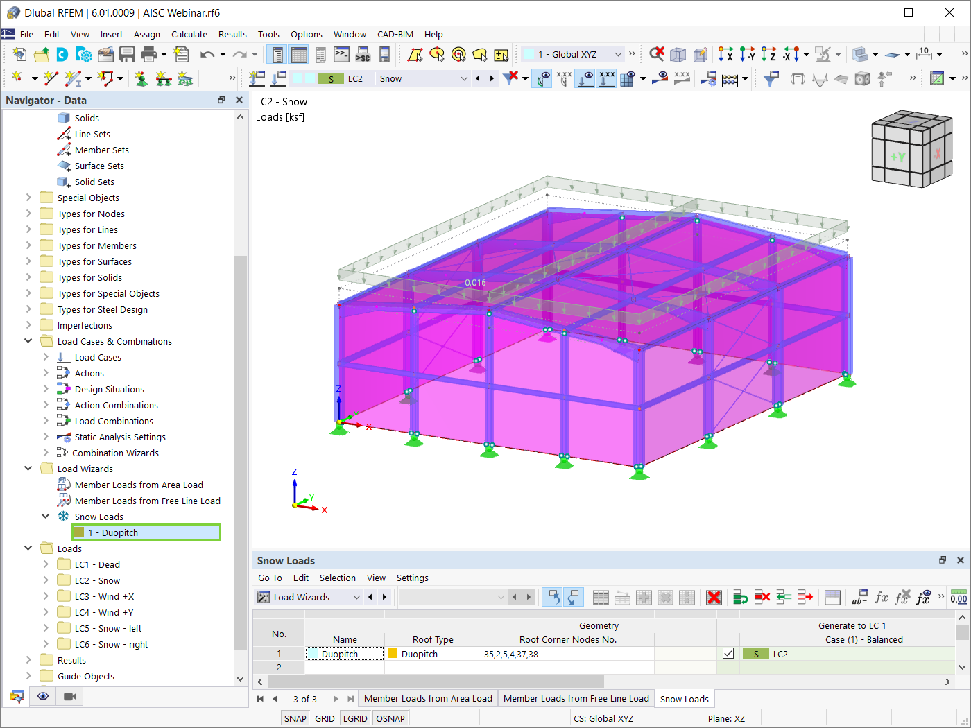Viewport: 971px width, 728px height.
Task: Collapse the Load Wizards tree node
Action: pyautogui.click(x=28, y=469)
